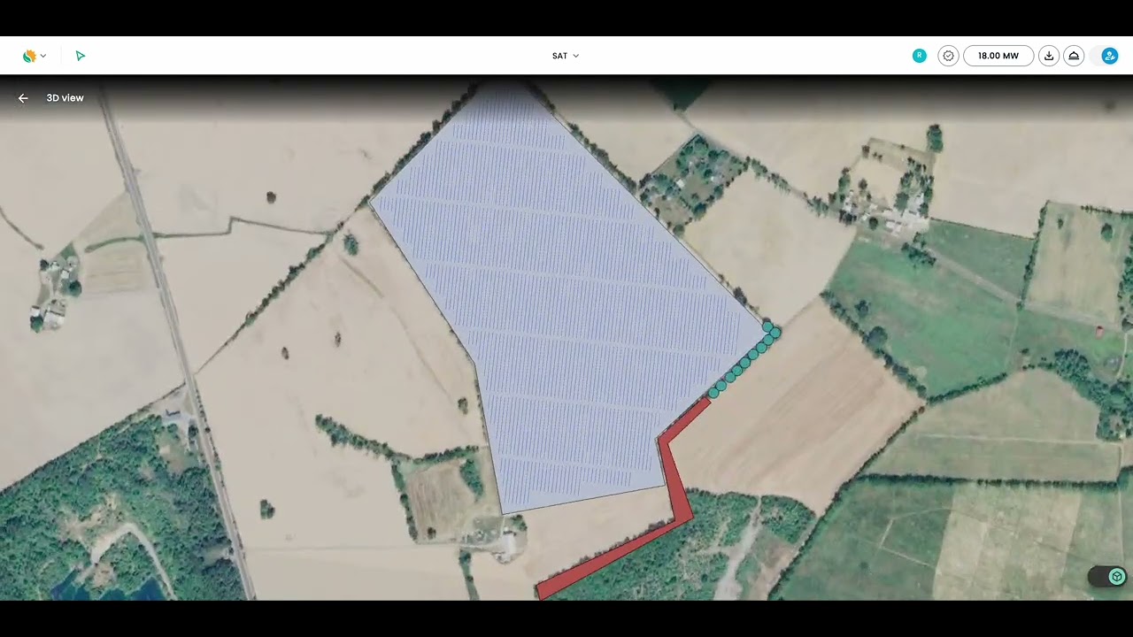
Task: Open the validation checkmark badge icon
Action: 948,56
